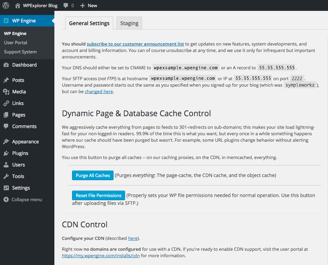
Task: Open User Portal submenu entry
Action: click(x=16, y=43)
